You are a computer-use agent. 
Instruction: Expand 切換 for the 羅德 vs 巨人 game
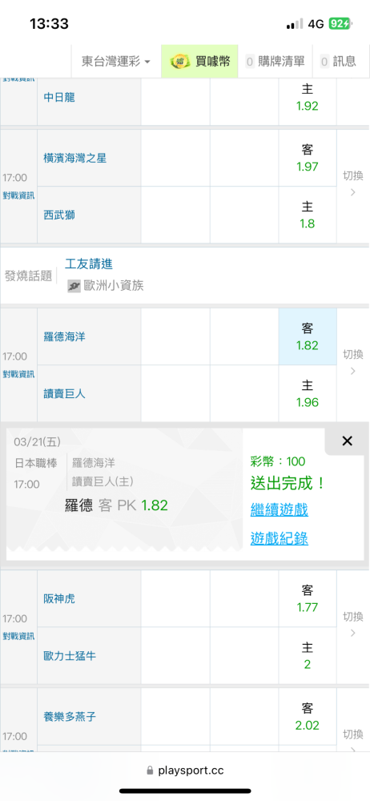[352, 362]
